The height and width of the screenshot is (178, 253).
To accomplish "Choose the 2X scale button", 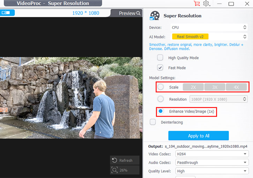I will point(193,87).
